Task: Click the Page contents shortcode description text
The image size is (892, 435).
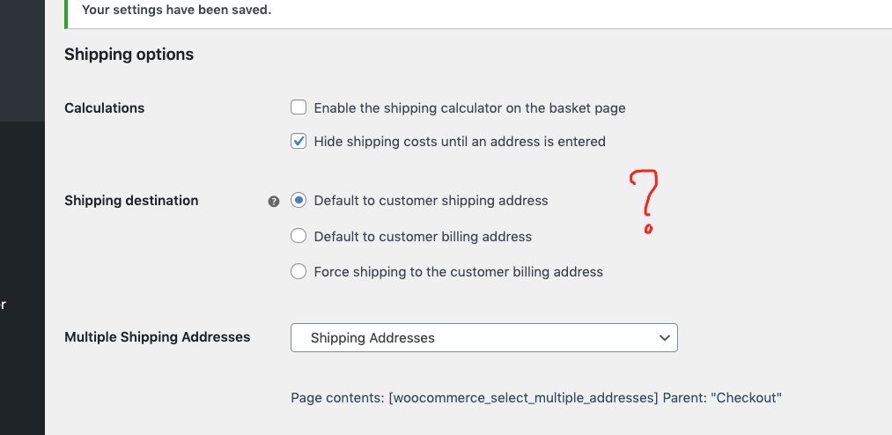Action: [536, 398]
